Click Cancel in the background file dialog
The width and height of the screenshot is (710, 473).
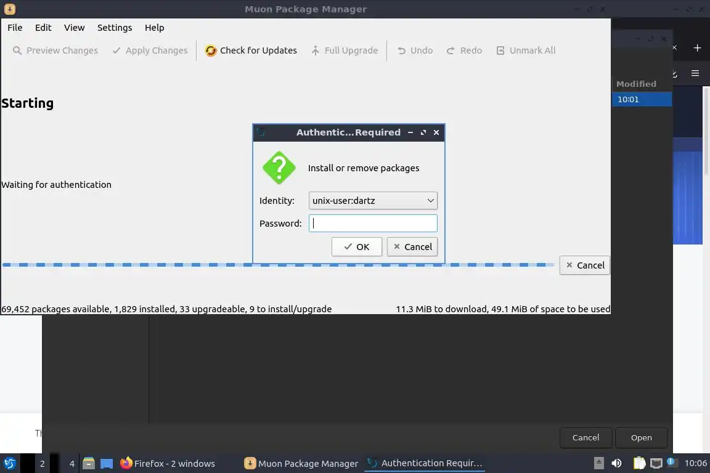tap(586, 438)
